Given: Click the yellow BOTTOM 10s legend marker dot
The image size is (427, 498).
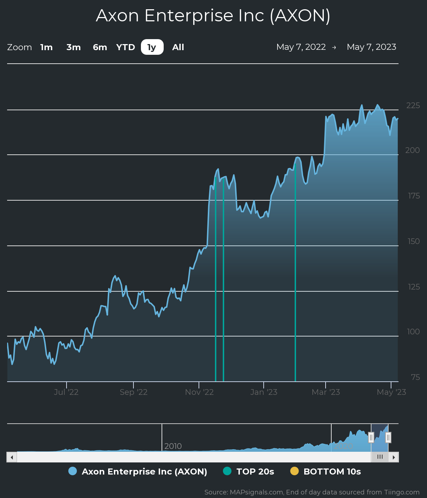Looking at the screenshot, I should [294, 471].
